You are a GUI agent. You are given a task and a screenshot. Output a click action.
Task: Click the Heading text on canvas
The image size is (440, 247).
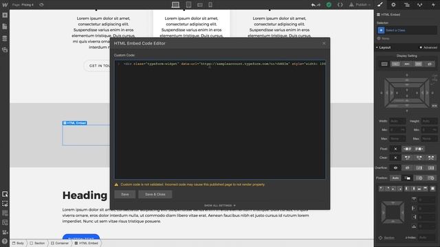[85, 195]
